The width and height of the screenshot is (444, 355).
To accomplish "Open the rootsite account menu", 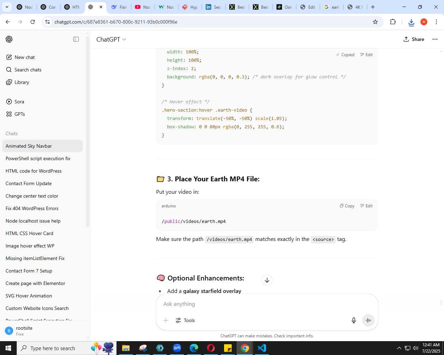I will [x=42, y=331].
